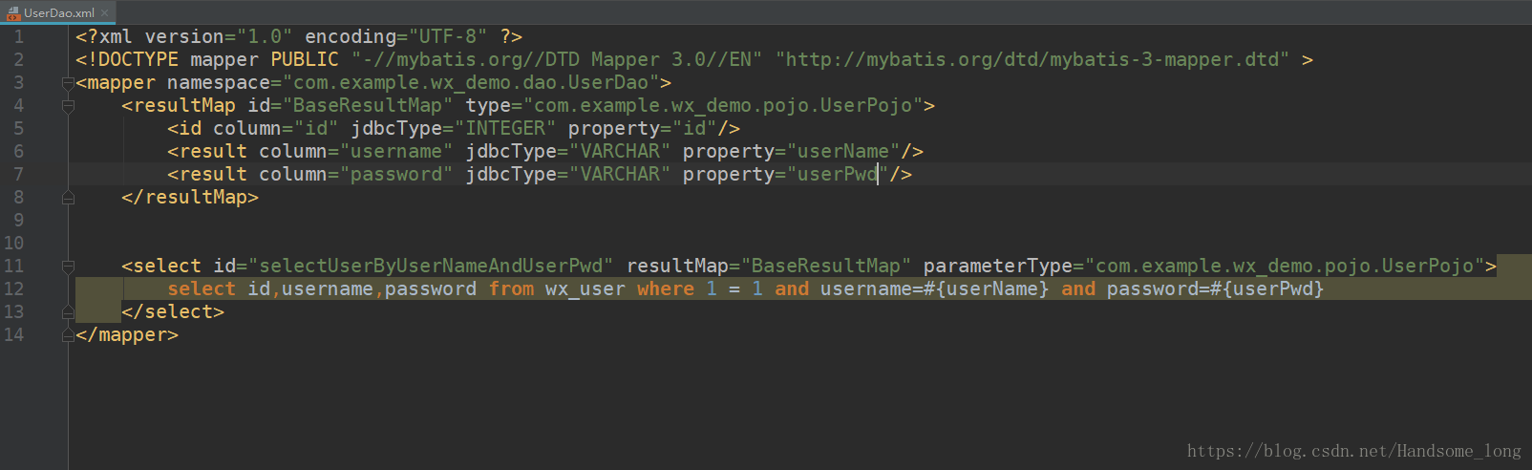
Task: Toggle the closing select fold marker on line 13
Action: pos(68,312)
